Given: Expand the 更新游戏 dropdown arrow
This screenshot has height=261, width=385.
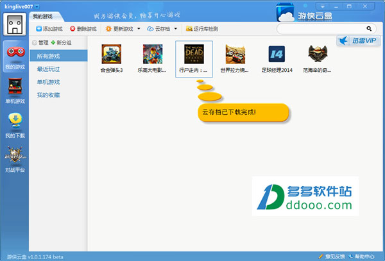Looking at the screenshot, I should tap(139, 29).
